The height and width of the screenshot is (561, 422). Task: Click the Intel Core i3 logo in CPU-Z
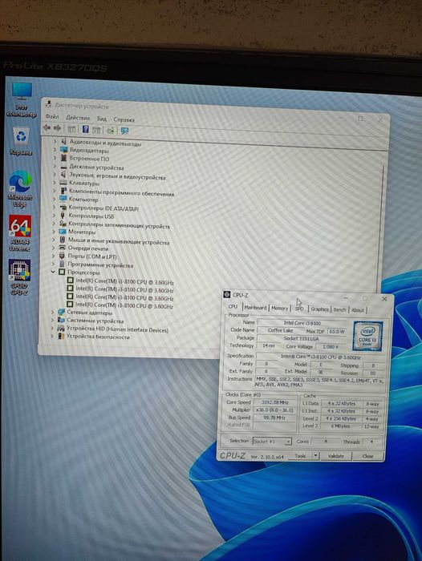pyautogui.click(x=368, y=336)
